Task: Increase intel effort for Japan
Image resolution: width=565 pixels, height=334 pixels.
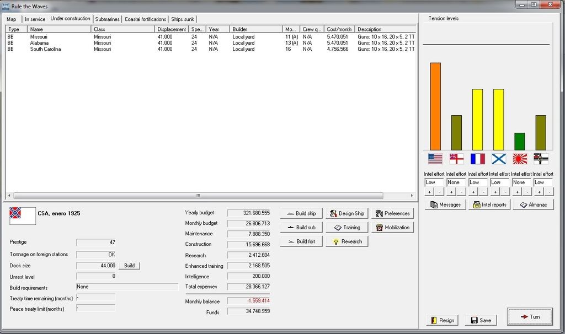Action: (x=517, y=192)
